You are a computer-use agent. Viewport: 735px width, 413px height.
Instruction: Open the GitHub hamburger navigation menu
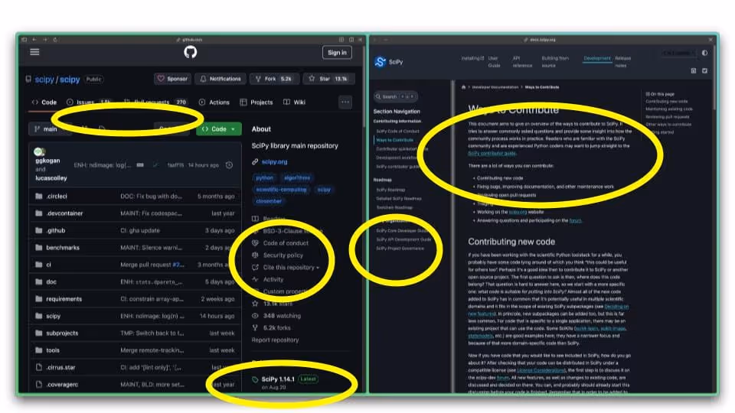tap(34, 52)
